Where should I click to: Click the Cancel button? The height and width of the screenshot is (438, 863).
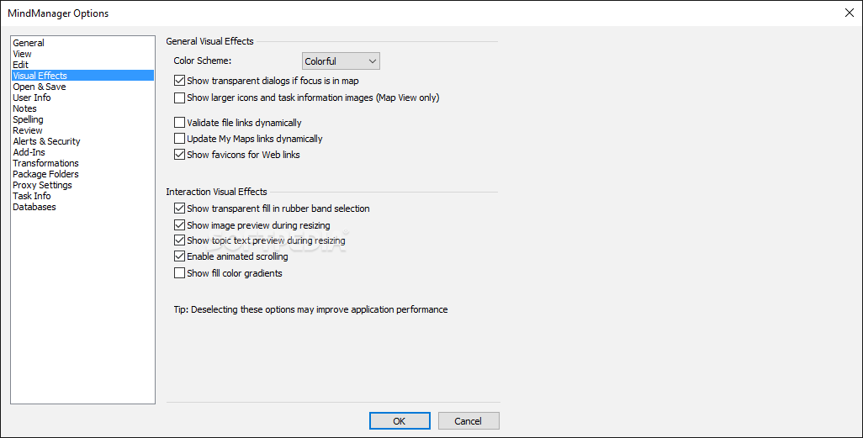[469, 421]
